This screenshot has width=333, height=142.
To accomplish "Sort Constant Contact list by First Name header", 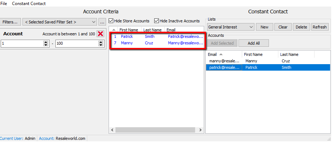I will point(260,54).
